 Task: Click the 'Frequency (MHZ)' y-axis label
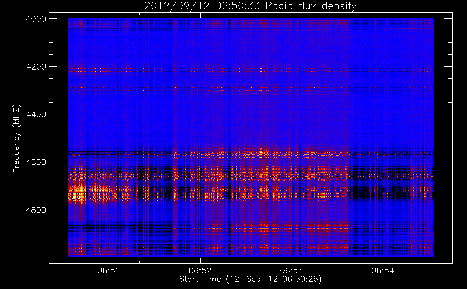[x=17, y=139]
